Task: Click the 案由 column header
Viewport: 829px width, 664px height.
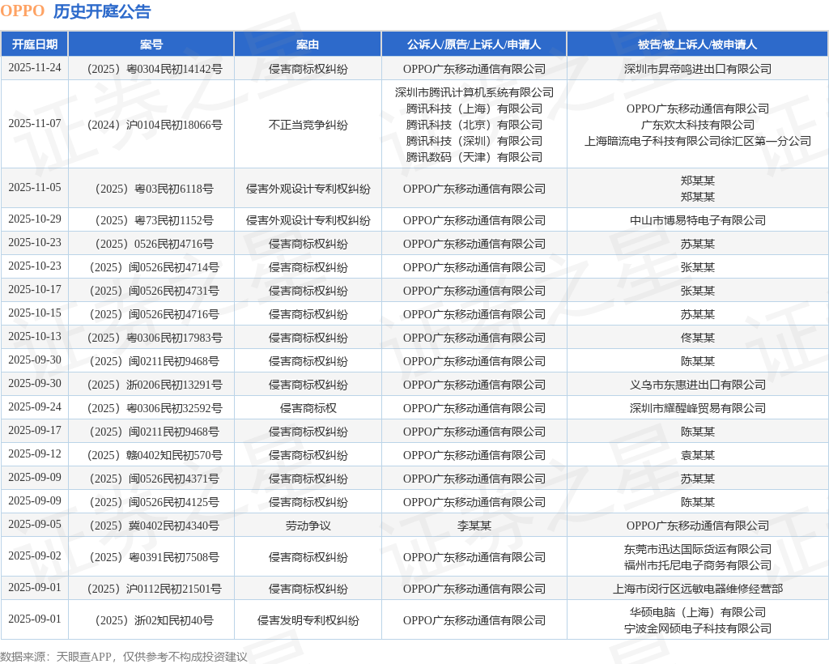Action: pos(308,45)
